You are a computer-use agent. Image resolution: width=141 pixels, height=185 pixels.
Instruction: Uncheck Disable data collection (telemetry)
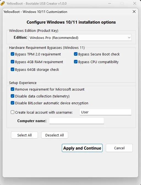point(12,96)
